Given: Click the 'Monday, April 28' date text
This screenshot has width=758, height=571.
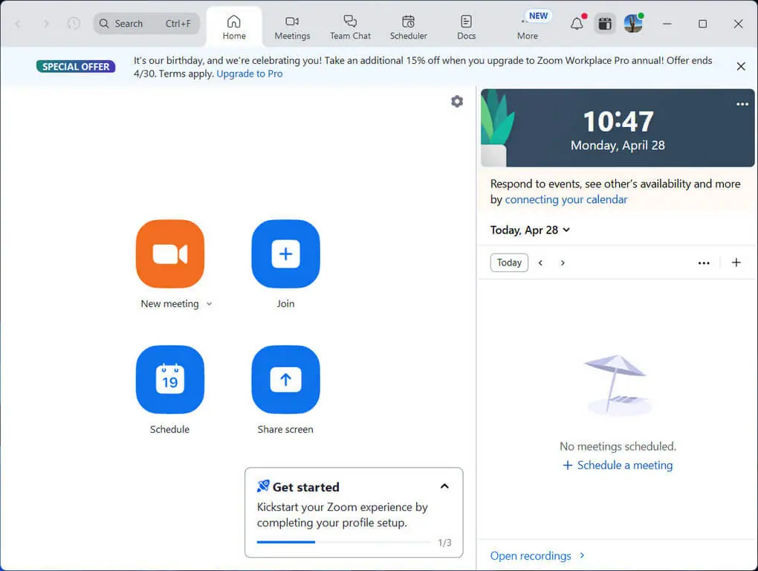Looking at the screenshot, I should 618,146.
